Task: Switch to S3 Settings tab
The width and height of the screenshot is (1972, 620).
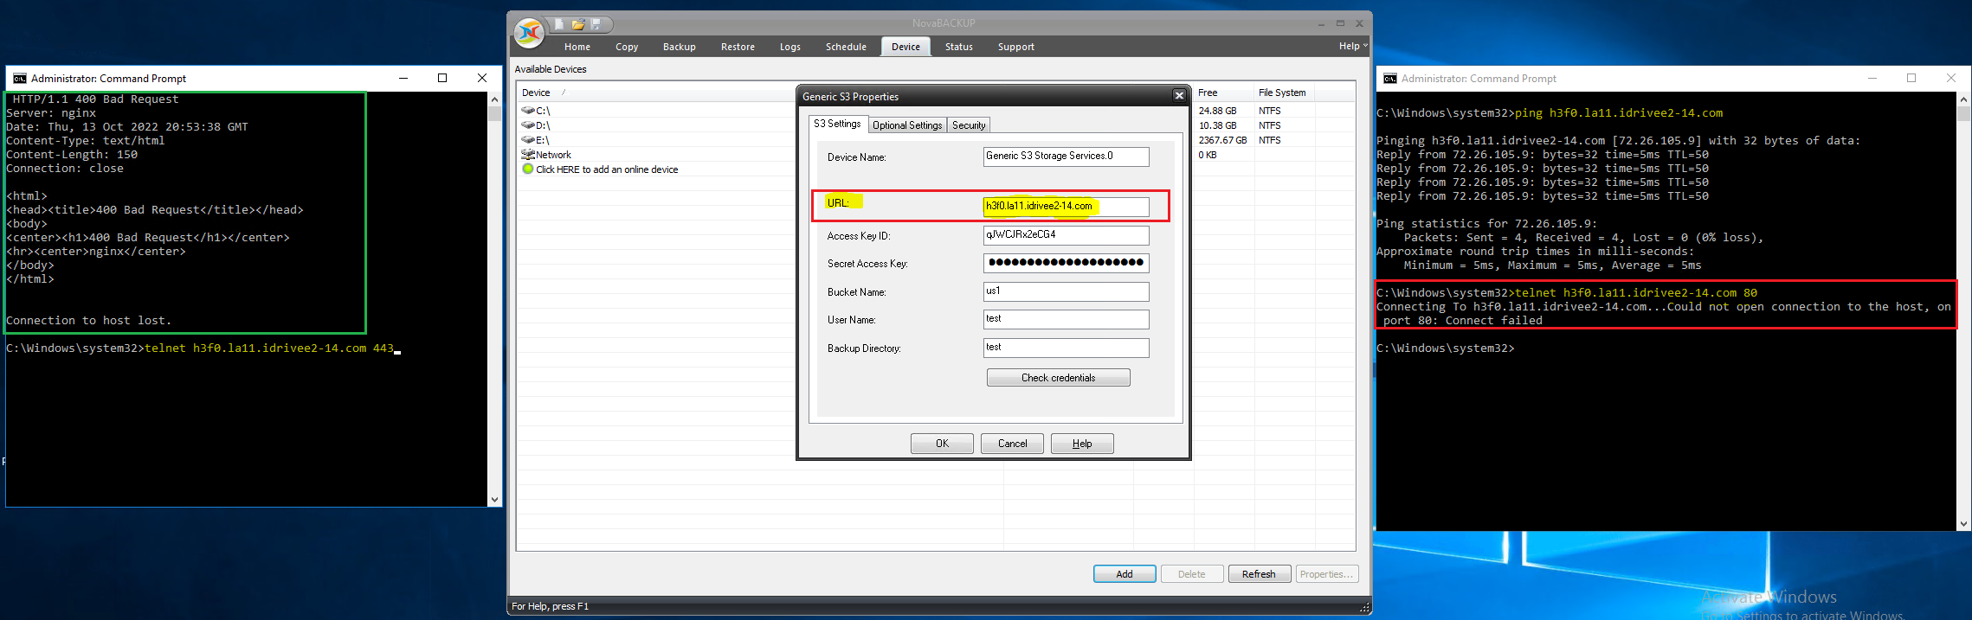Action: point(837,124)
